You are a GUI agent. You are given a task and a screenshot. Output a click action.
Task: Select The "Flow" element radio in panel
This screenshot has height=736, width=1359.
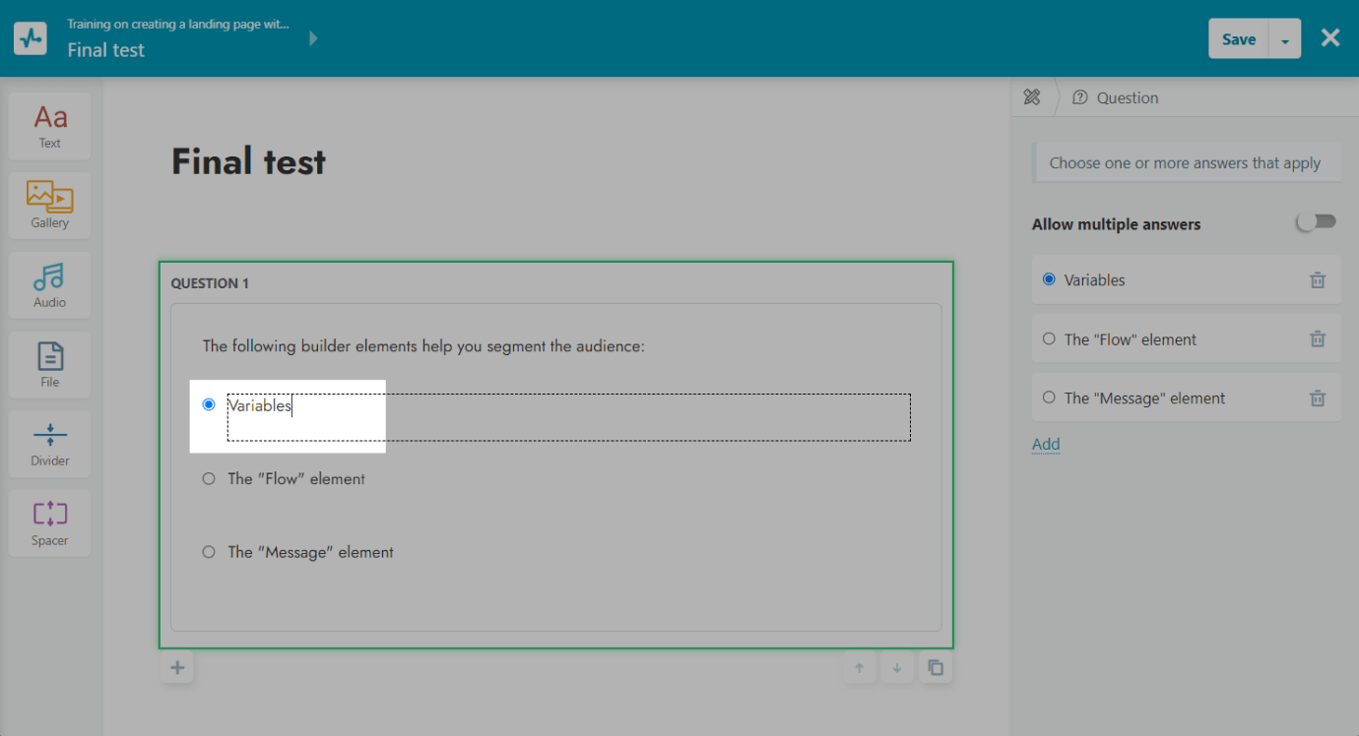pos(1049,339)
